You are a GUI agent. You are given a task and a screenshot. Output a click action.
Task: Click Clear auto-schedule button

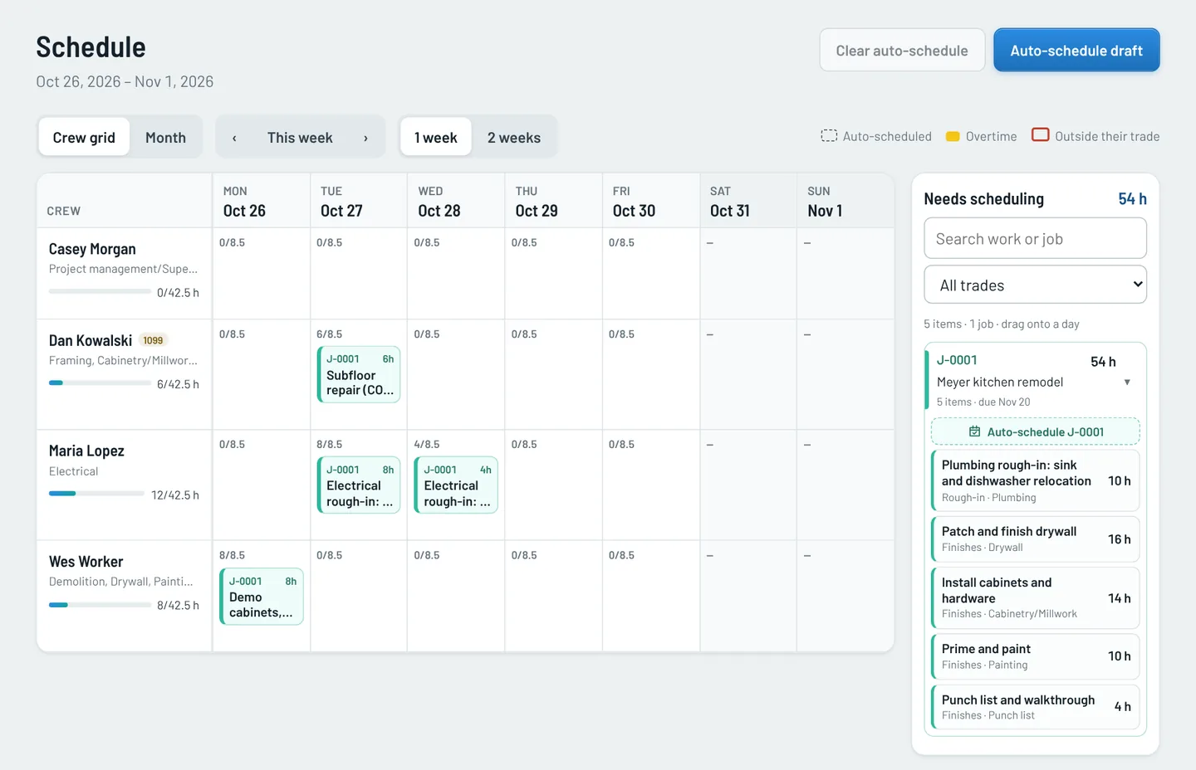coord(902,51)
